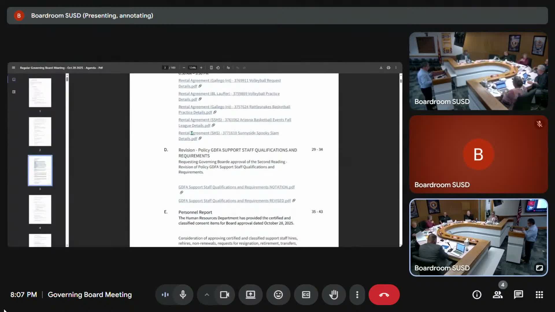
Task: Open the activities grid icon
Action: 539,295
